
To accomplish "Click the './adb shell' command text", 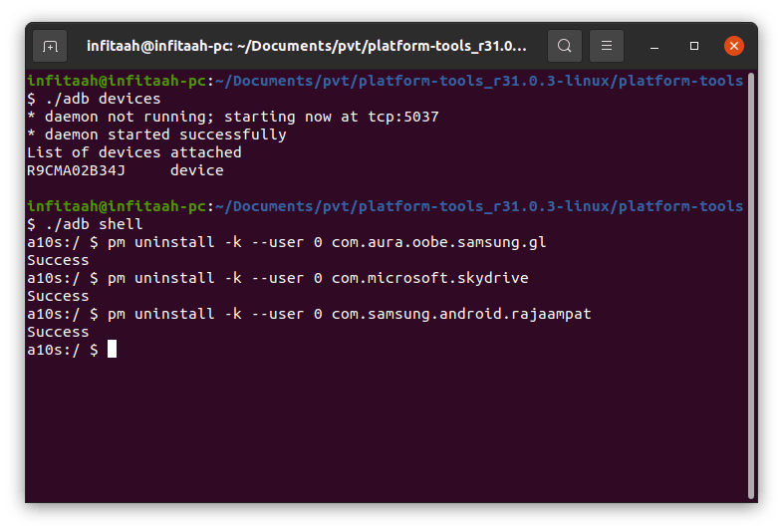I will (x=91, y=224).
